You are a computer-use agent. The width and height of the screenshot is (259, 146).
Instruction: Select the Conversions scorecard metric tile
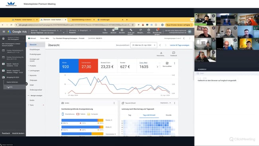(x=88, y=66)
